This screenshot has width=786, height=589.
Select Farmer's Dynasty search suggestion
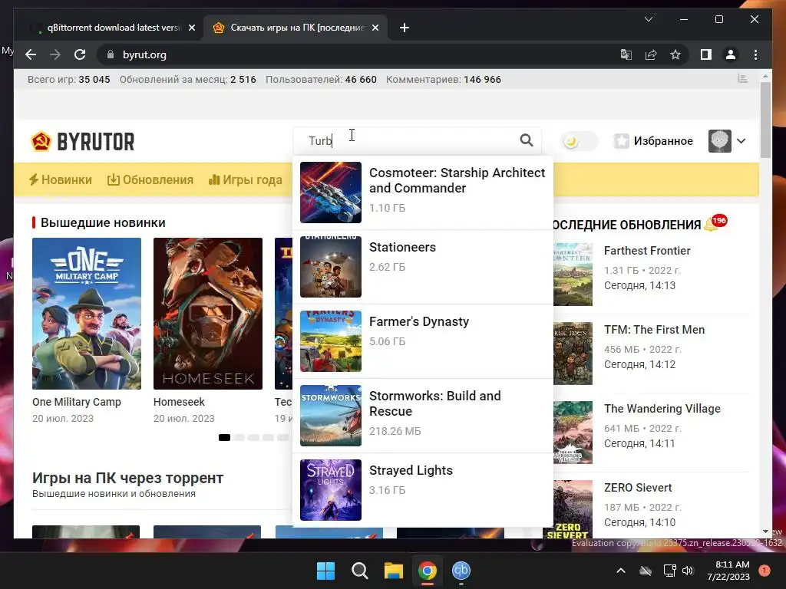coord(423,341)
